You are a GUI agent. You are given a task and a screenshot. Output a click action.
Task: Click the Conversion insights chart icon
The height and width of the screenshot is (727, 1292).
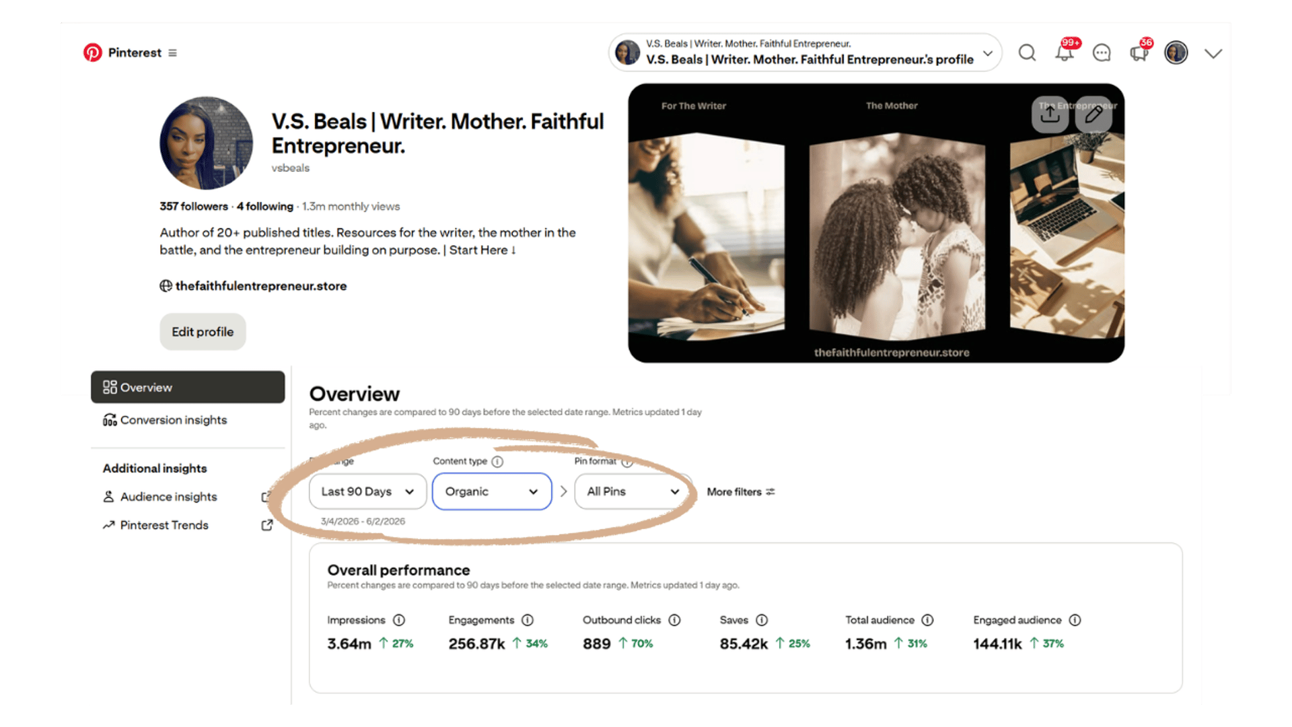point(110,420)
